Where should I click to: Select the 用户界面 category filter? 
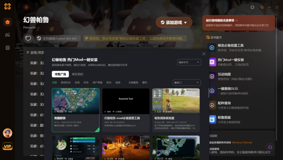[x=97, y=83]
